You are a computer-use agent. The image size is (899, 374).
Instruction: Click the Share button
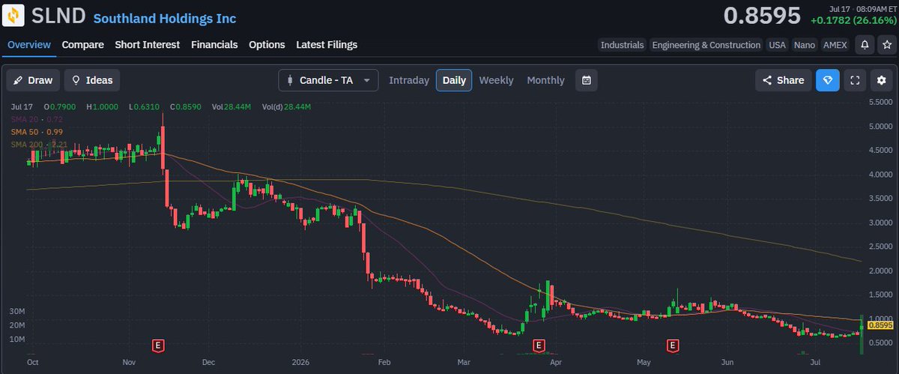783,80
